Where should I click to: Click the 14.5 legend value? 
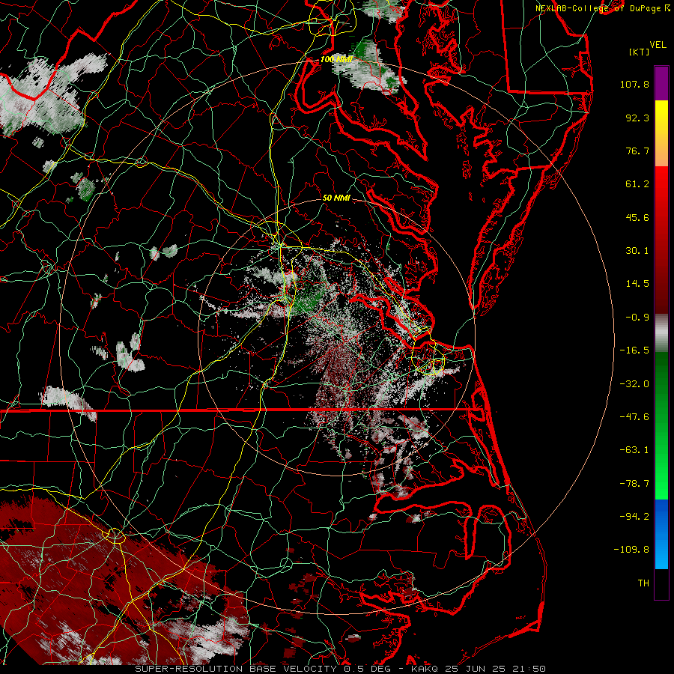point(637,284)
